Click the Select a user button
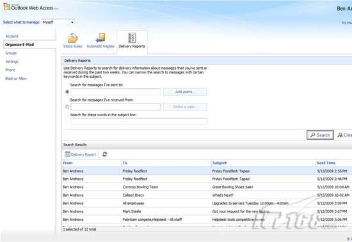Viewport: 352px width, 242px height. 185,107
